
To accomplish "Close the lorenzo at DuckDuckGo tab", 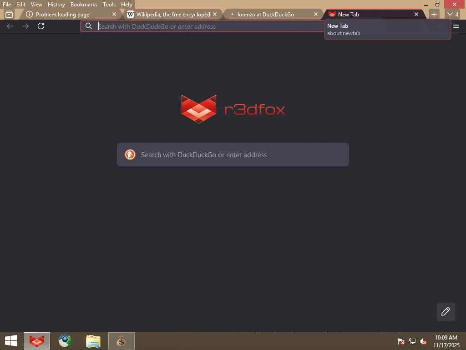I will [x=316, y=14].
